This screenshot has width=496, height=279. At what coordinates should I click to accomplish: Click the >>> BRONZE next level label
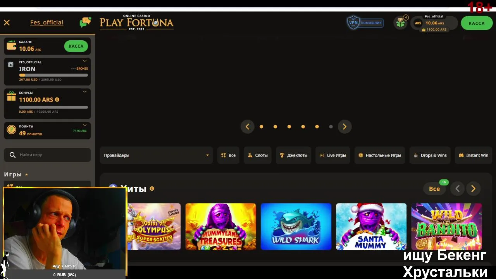pos(79,69)
